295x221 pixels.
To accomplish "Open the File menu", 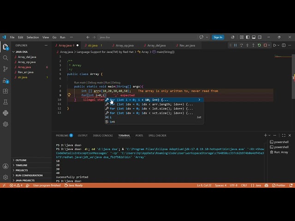I will (12, 37).
